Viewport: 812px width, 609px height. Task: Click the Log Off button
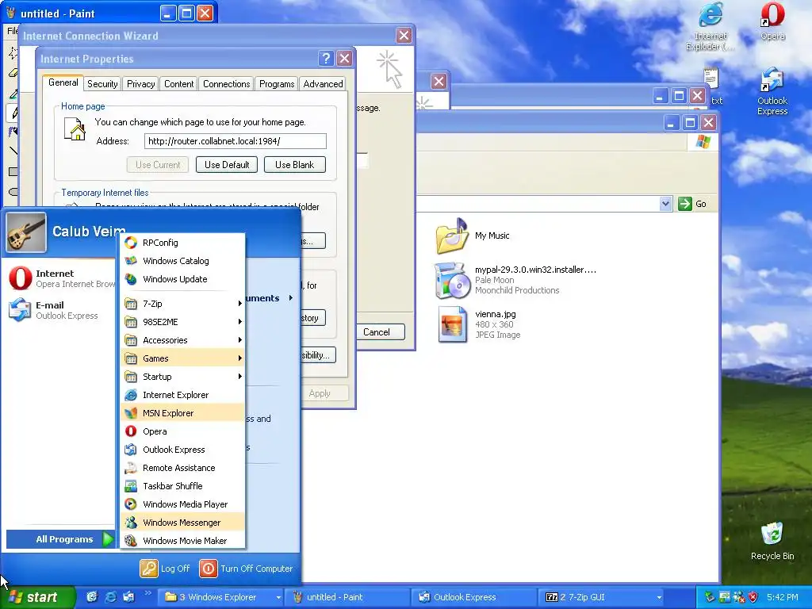165,568
